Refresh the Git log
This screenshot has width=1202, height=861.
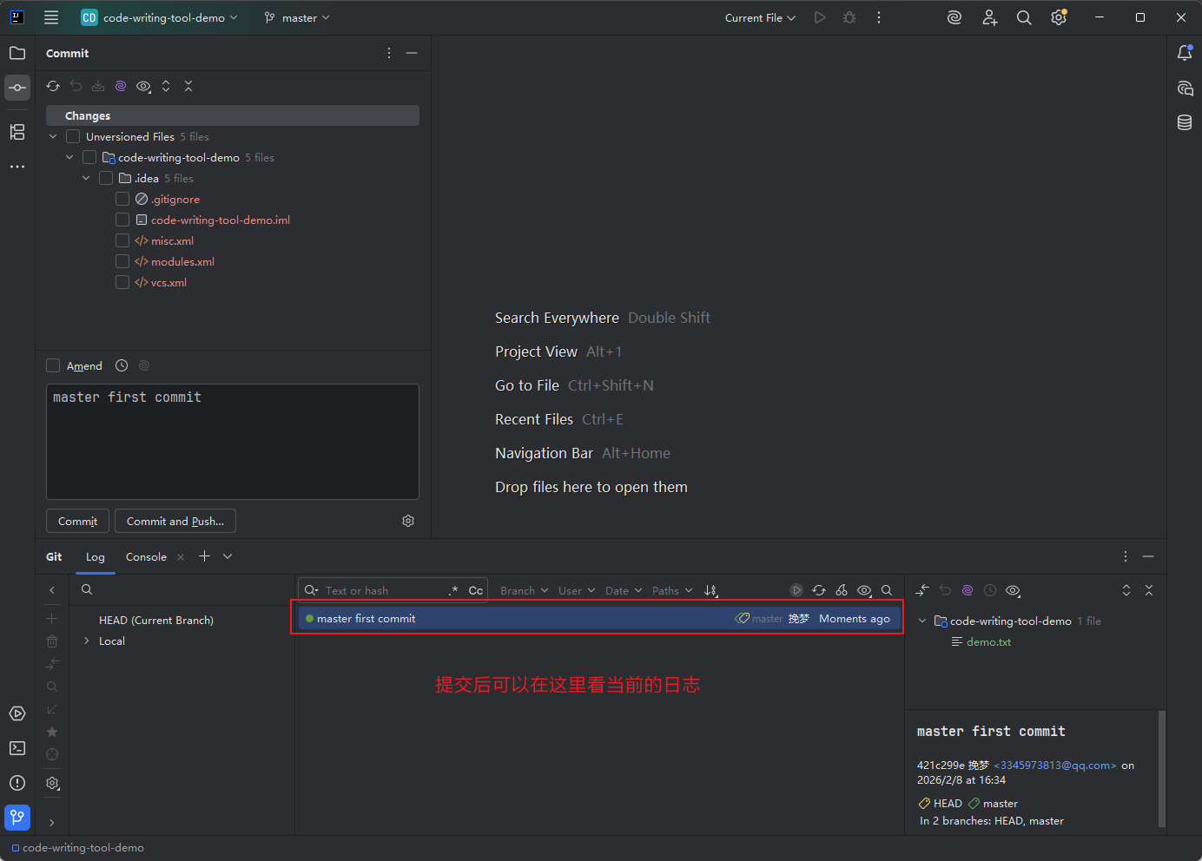[819, 590]
